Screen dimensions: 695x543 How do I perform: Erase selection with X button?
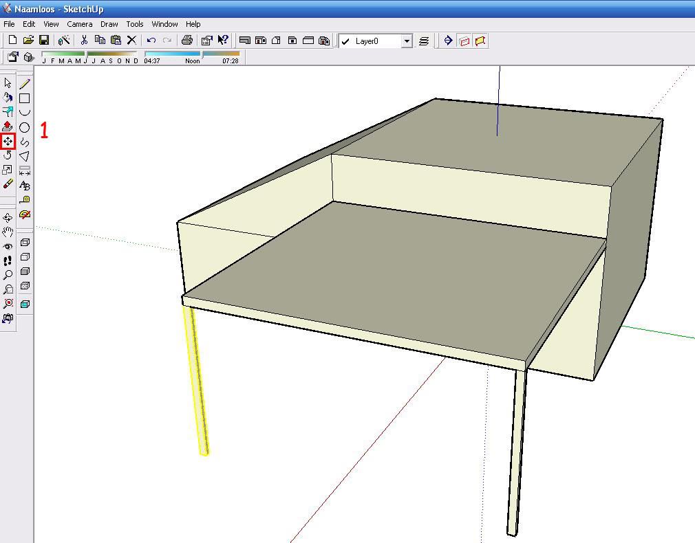131,41
